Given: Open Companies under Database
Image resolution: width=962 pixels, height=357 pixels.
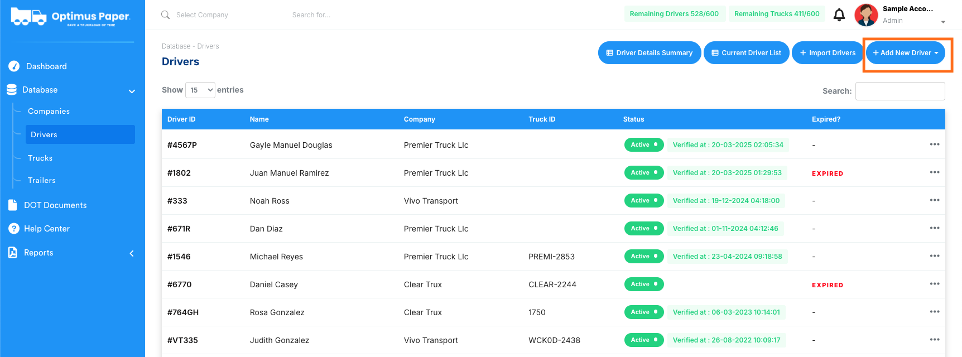Looking at the screenshot, I should pyautogui.click(x=49, y=112).
